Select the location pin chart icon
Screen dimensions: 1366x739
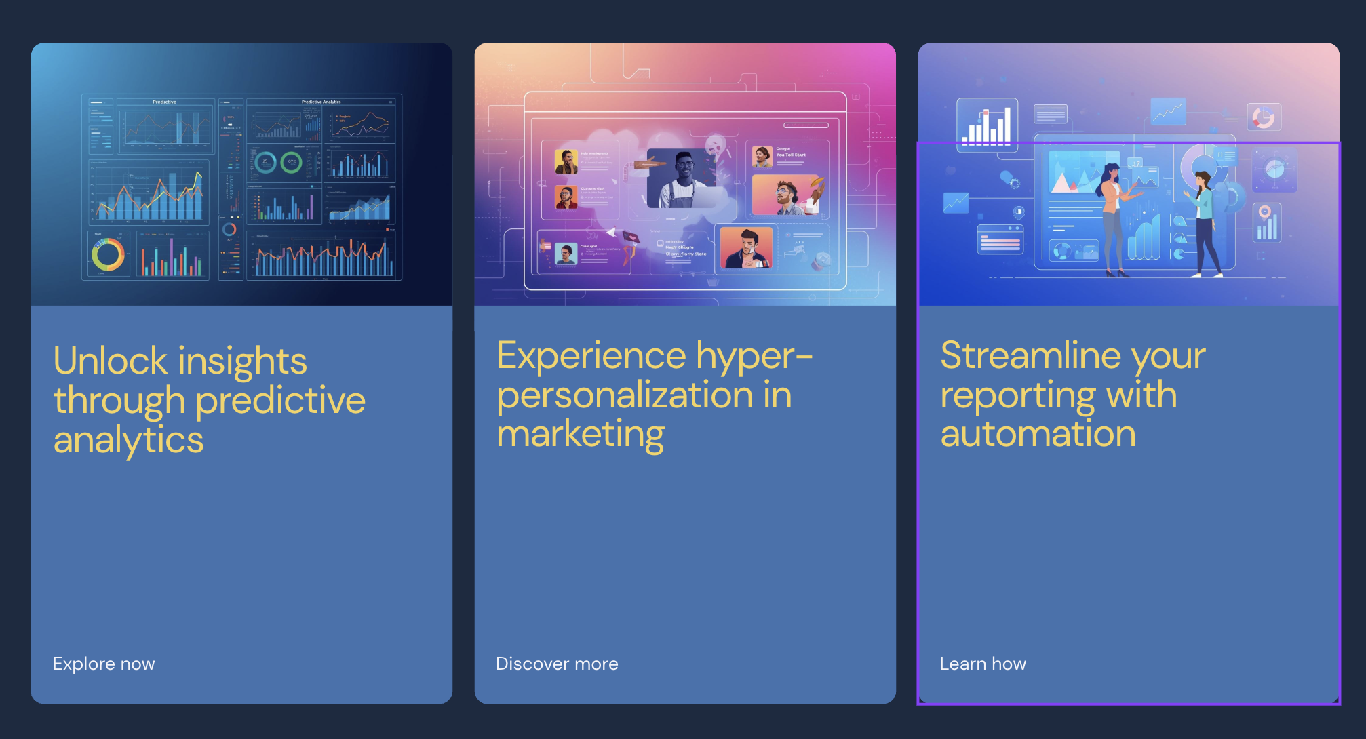[x=1266, y=222]
